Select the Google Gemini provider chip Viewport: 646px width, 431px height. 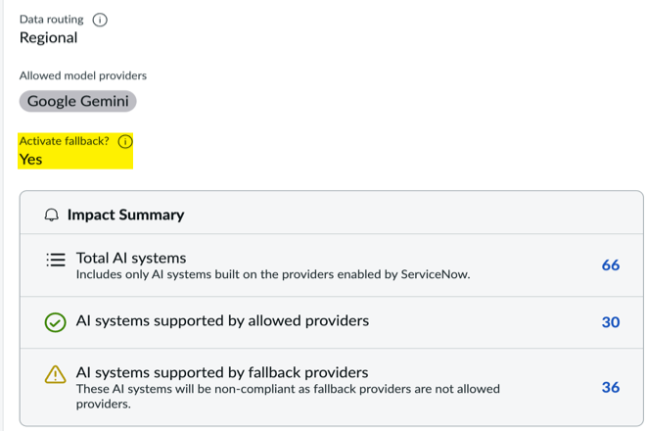pyautogui.click(x=78, y=101)
